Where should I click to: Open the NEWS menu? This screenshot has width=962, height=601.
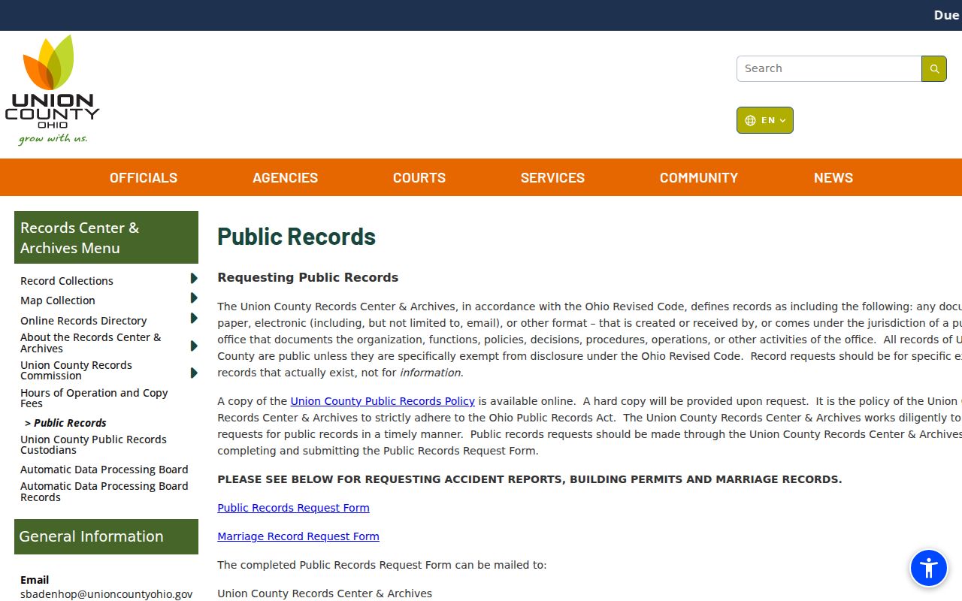tap(833, 178)
